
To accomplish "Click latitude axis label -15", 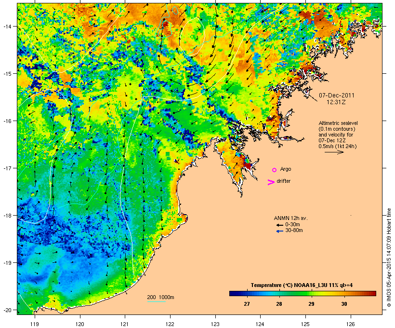I will [x=7, y=74].
